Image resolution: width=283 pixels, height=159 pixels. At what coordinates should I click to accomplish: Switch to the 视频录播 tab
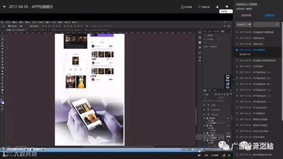[246, 15]
